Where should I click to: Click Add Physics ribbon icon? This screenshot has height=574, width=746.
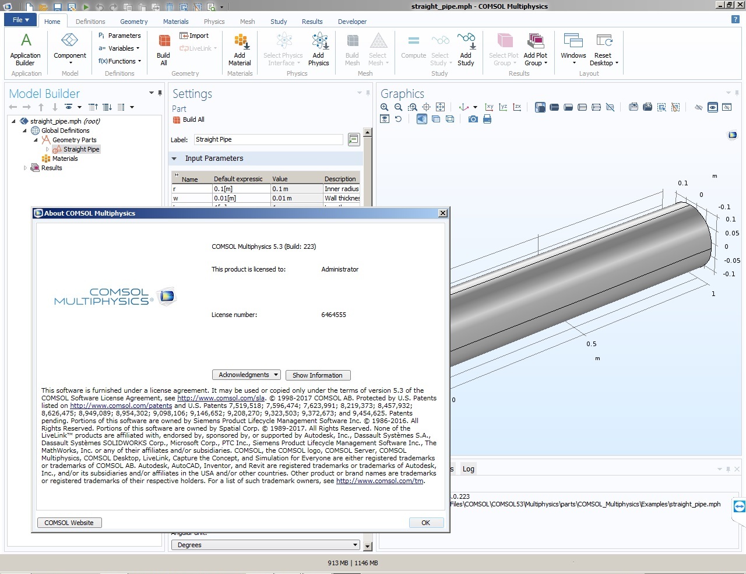click(319, 40)
